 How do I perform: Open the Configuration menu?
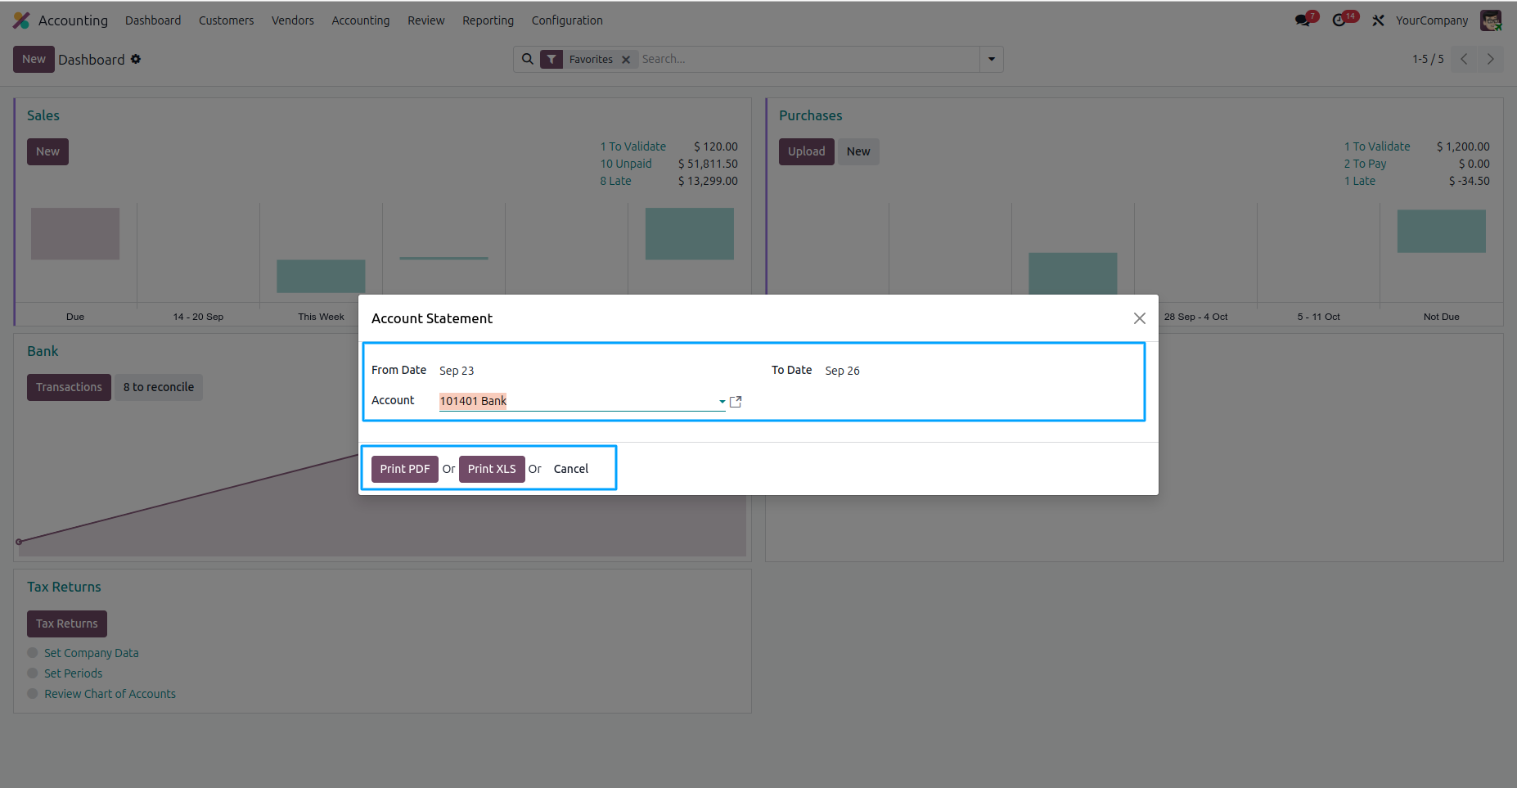567,20
